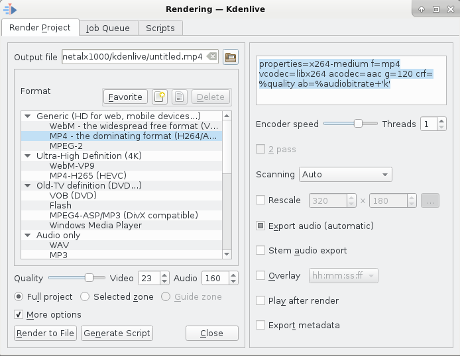460x356 pixels.
Task: Close the Rendering window with X
Action: click(x=451, y=9)
